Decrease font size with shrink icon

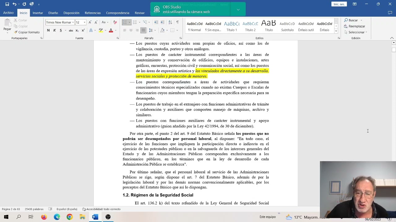point(96,22)
